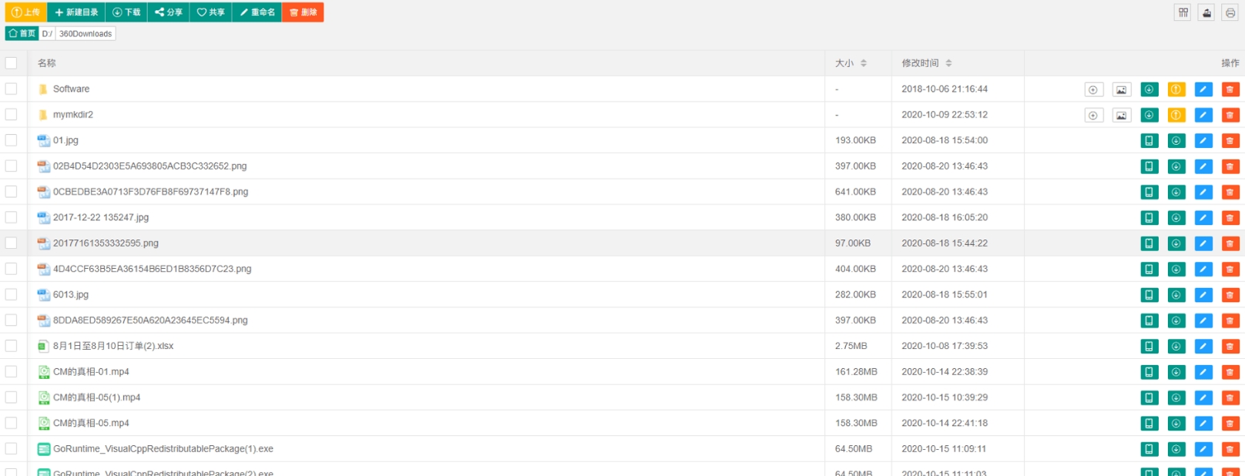The image size is (1245, 476).
Task: Click file name 01.jpg
Action: coord(65,140)
